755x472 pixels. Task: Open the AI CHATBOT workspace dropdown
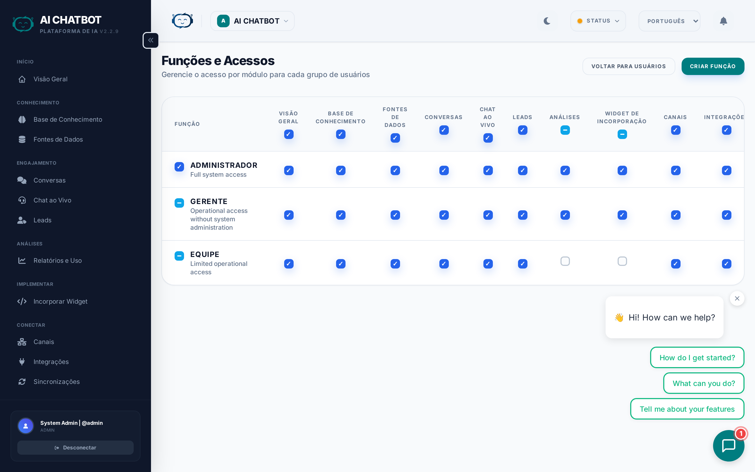click(252, 21)
